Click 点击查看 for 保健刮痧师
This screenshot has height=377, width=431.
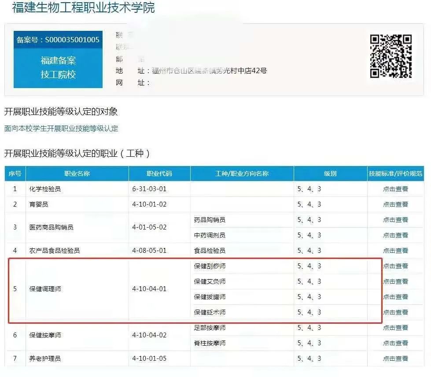(x=395, y=266)
